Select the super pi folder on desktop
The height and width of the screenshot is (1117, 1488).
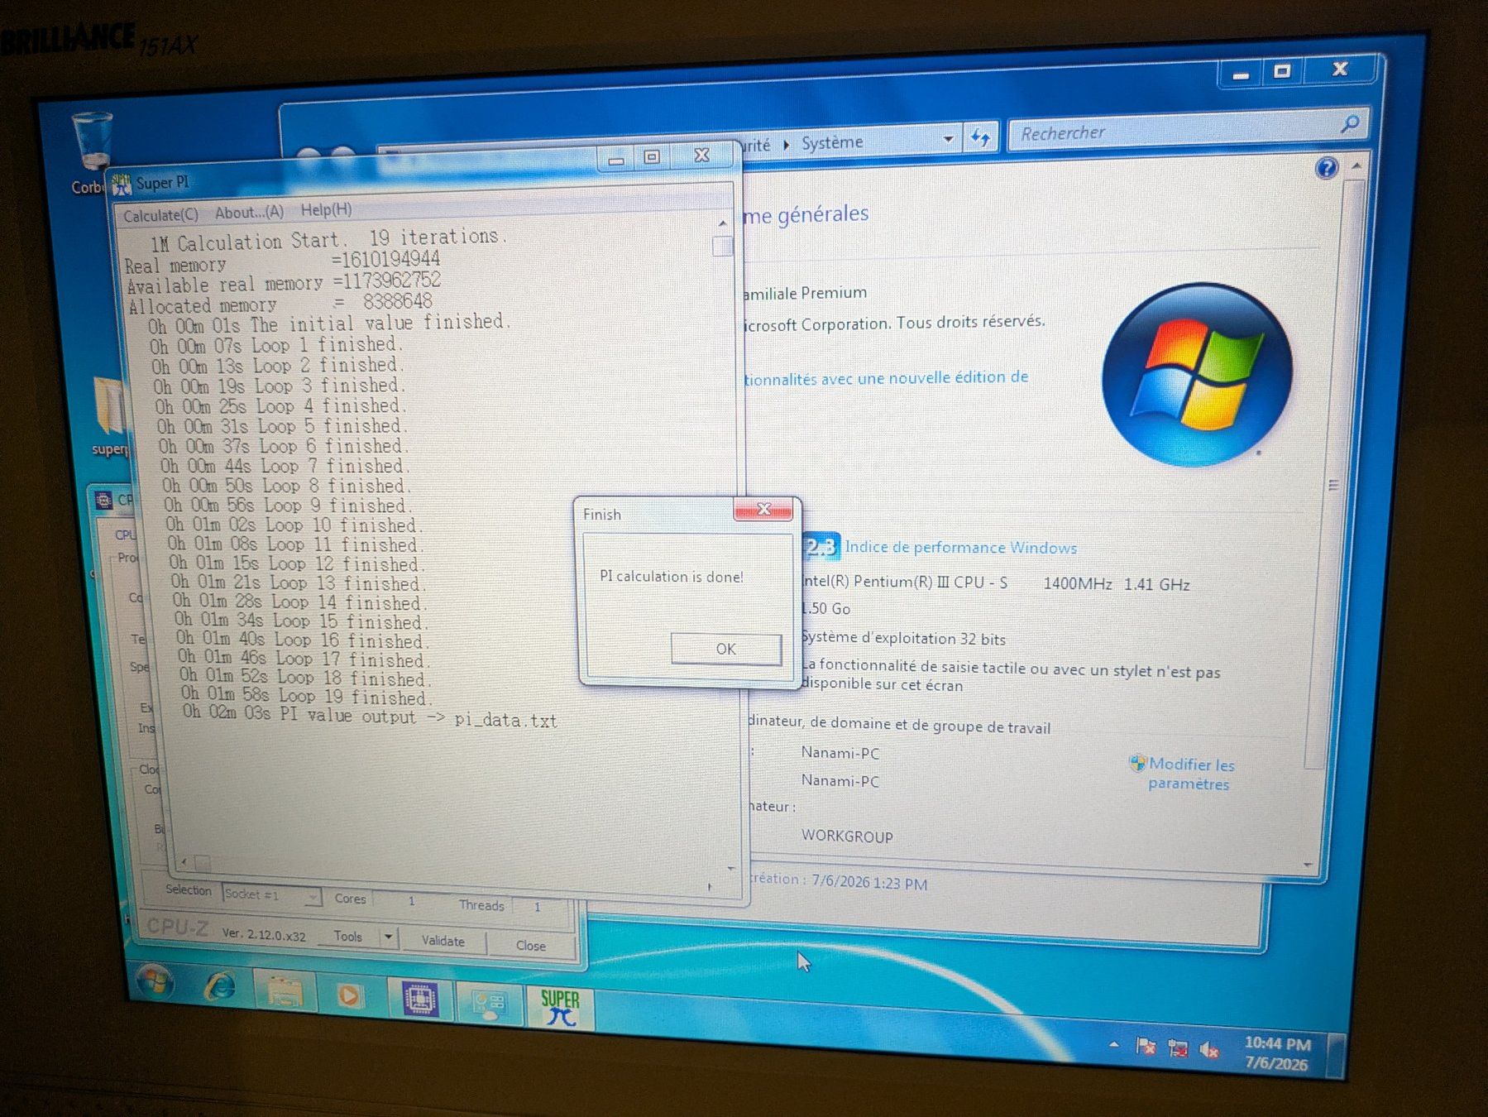click(x=111, y=416)
